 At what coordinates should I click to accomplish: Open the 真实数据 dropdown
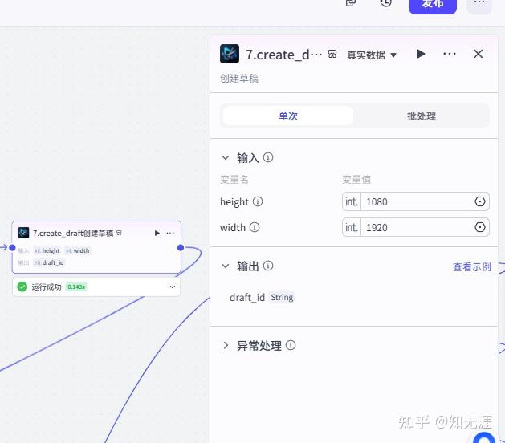(372, 55)
